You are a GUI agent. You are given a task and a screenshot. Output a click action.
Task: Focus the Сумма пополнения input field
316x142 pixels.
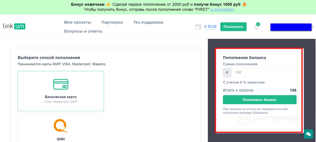[x=264, y=72]
